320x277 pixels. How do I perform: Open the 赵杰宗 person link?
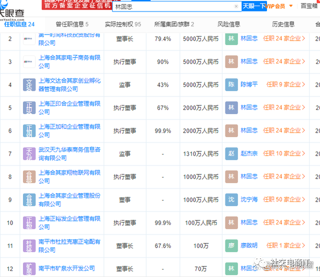pos(249,153)
